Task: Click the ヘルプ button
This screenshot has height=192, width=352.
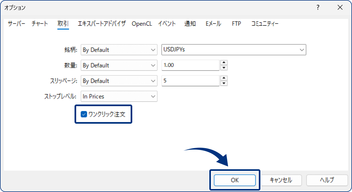Action: (x=327, y=180)
